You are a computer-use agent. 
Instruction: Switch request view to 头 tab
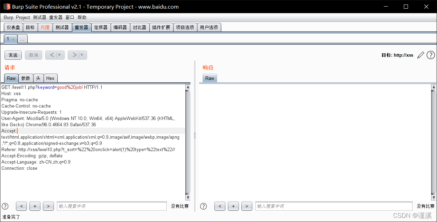pos(38,78)
